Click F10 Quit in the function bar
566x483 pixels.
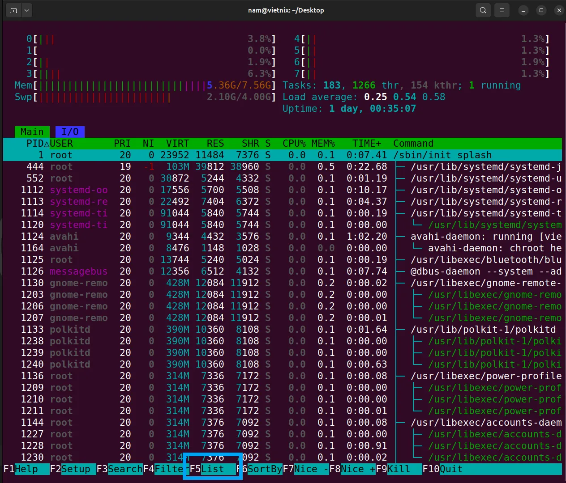(x=443, y=469)
